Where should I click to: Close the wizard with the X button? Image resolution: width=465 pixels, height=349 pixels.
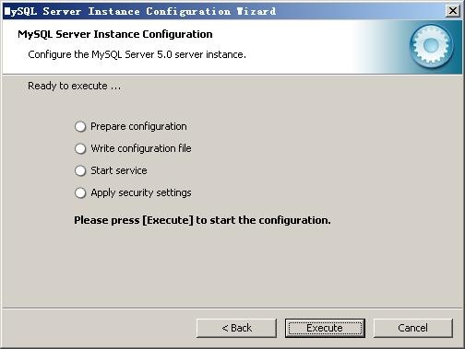[453, 11]
